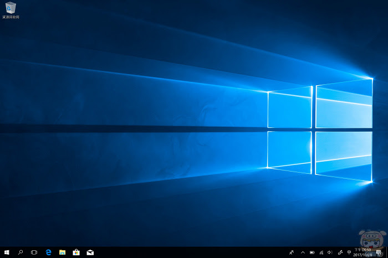Open the Mail app from the taskbar
This screenshot has height=258, width=388.
tap(90, 252)
